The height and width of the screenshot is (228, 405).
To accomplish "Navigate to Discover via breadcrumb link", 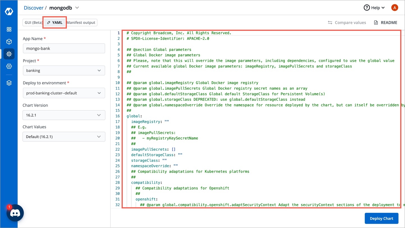I will coord(33,8).
